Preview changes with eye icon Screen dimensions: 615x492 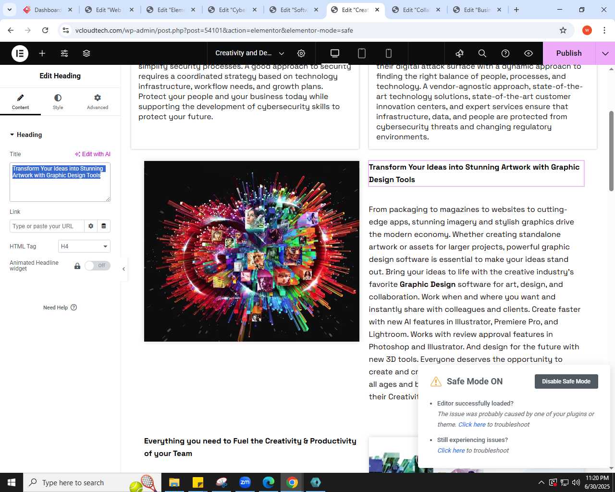click(529, 53)
